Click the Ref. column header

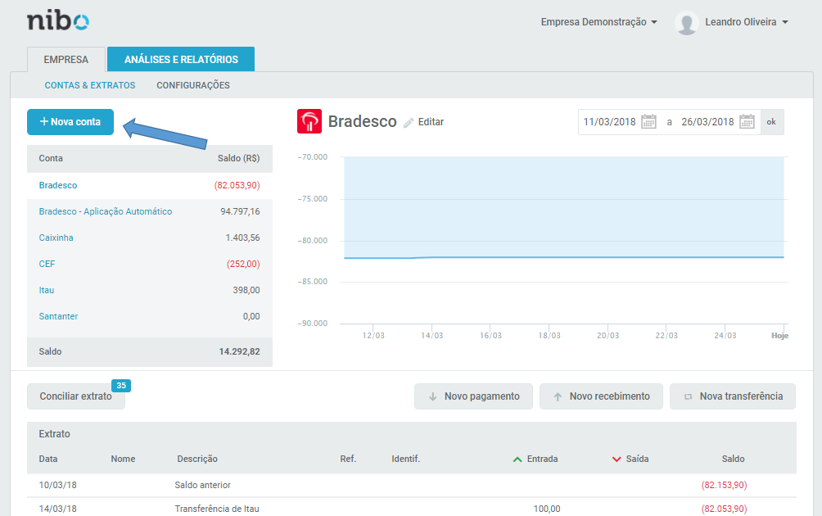coord(348,459)
